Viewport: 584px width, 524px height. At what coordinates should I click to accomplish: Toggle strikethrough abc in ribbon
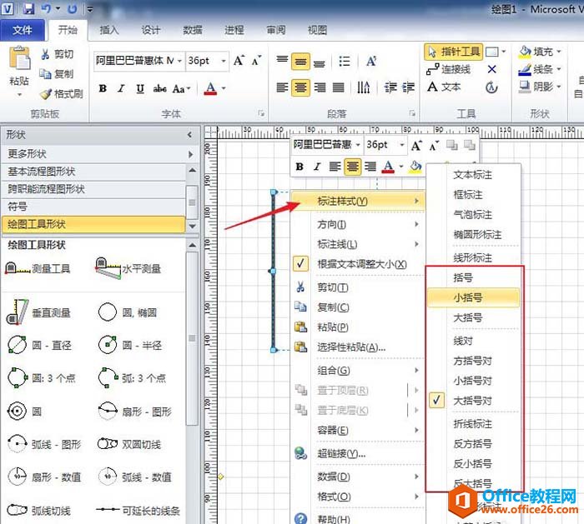(x=159, y=88)
